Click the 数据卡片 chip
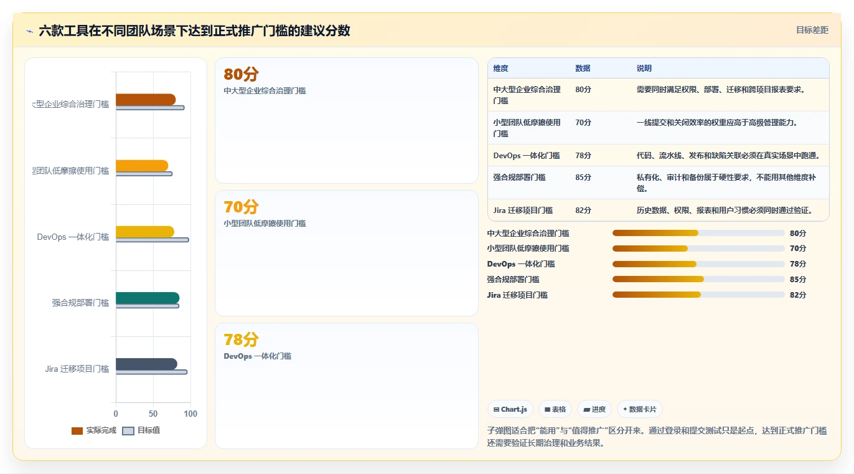The width and height of the screenshot is (854, 474). point(639,409)
